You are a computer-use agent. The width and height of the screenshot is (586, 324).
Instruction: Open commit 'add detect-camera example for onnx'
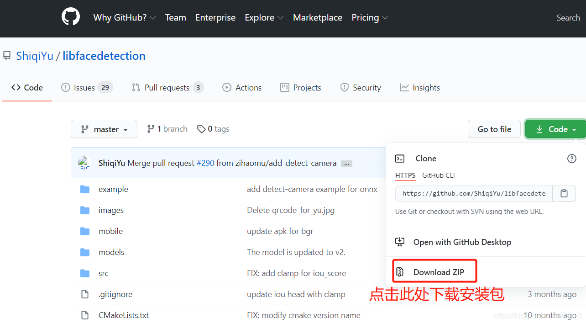(312, 189)
